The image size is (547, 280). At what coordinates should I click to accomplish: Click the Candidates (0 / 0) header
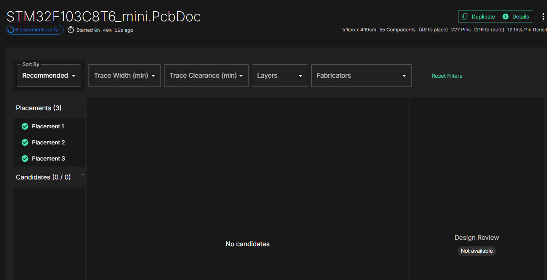tap(43, 177)
